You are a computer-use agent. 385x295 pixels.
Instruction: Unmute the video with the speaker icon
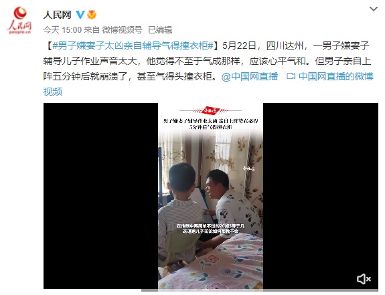tap(364, 279)
